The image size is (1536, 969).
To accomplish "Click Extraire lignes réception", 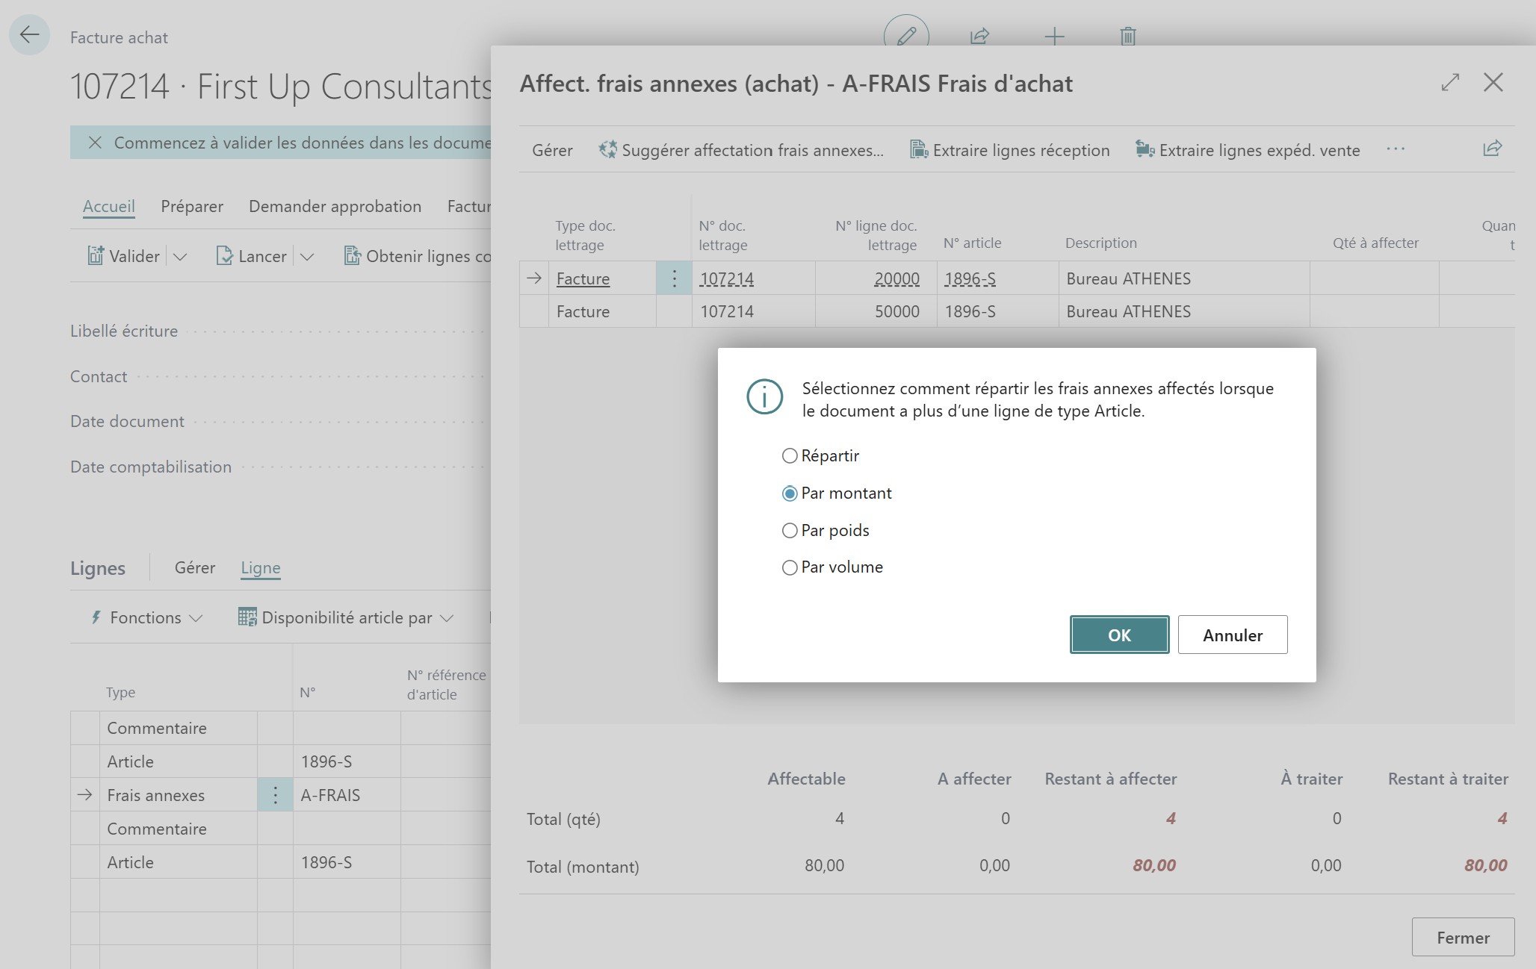I will point(1009,150).
